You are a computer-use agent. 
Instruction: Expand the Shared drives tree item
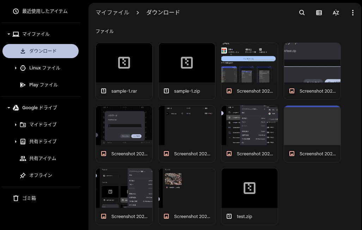click(16, 141)
